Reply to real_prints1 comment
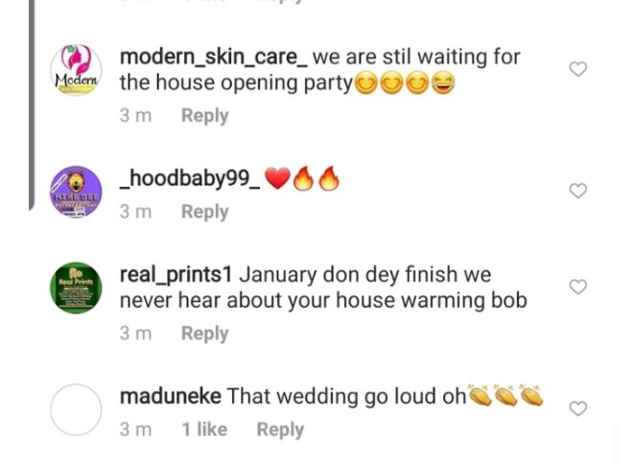Screen dimensions: 633x465 (204, 334)
